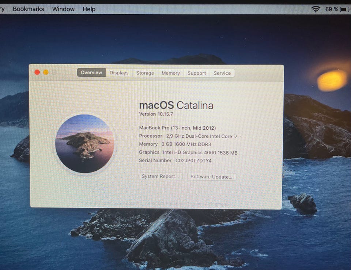Open the Window menu

(x=63, y=9)
